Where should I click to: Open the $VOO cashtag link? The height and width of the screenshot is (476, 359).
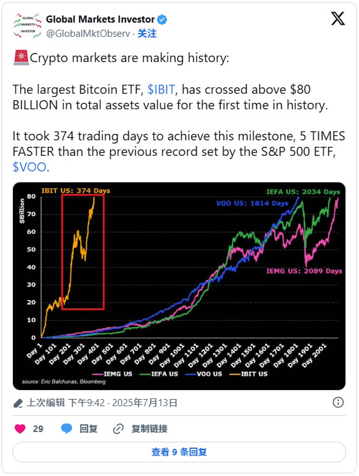click(30, 167)
